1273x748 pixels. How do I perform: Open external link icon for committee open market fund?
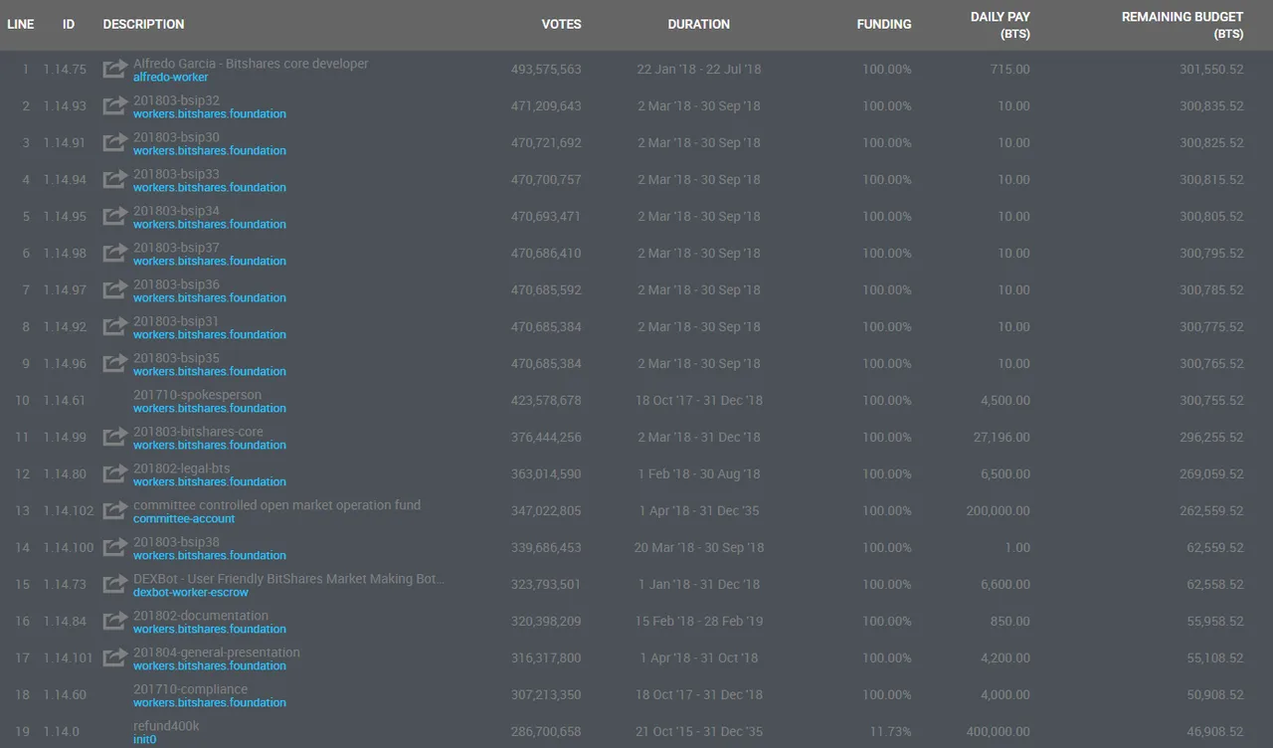pos(115,511)
